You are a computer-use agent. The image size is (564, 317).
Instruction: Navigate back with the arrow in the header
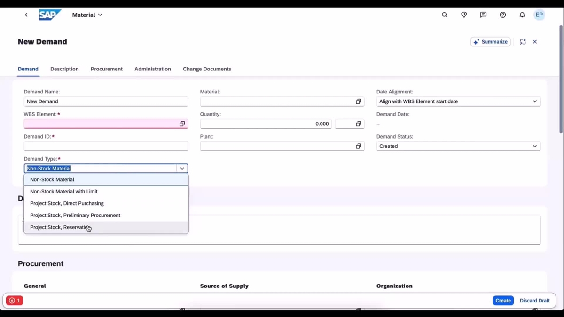click(26, 15)
